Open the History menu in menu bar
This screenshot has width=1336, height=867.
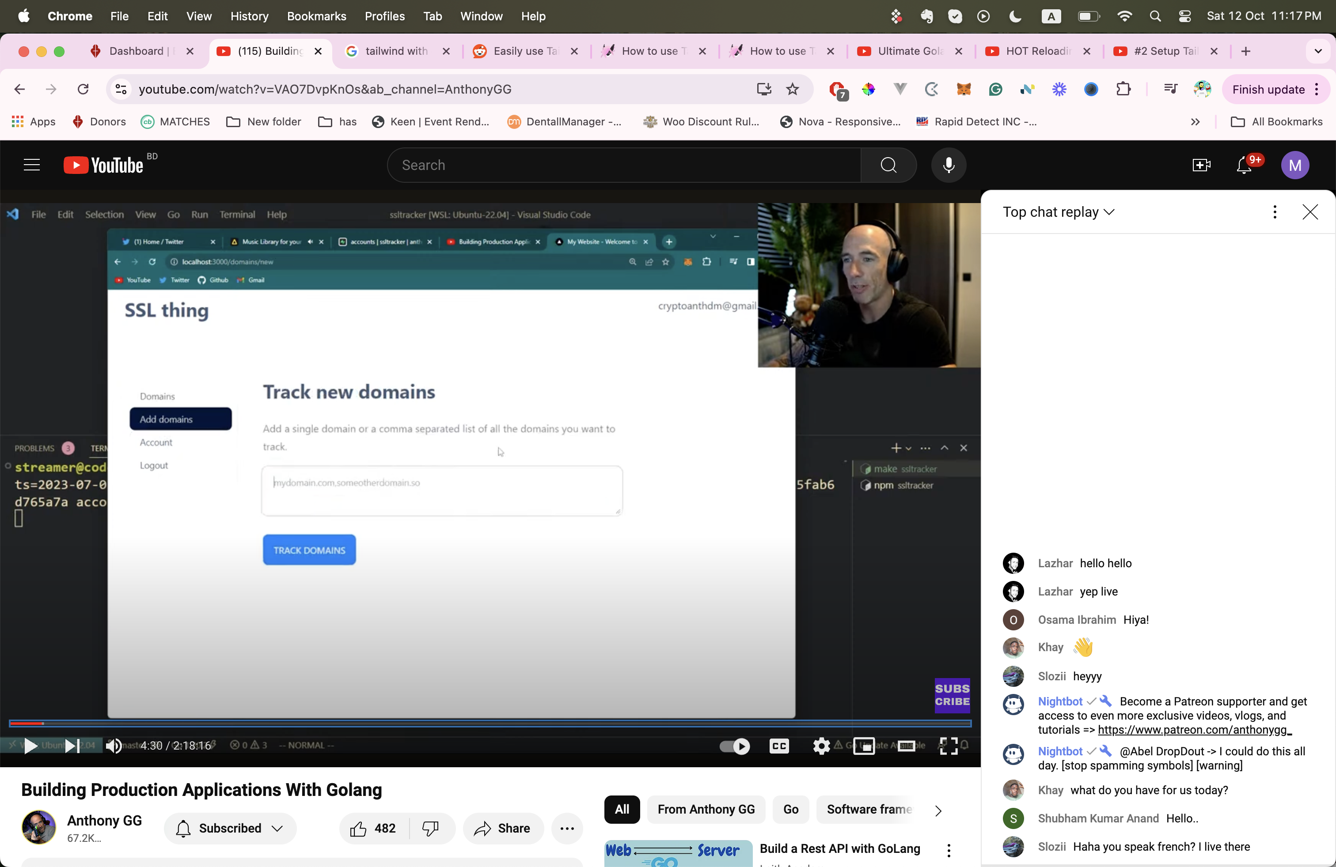pos(249,16)
